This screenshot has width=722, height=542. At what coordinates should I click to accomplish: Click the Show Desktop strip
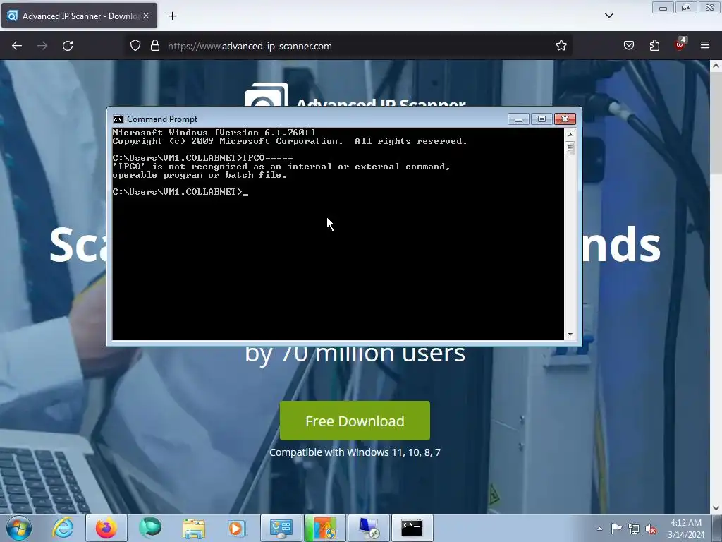(717, 528)
